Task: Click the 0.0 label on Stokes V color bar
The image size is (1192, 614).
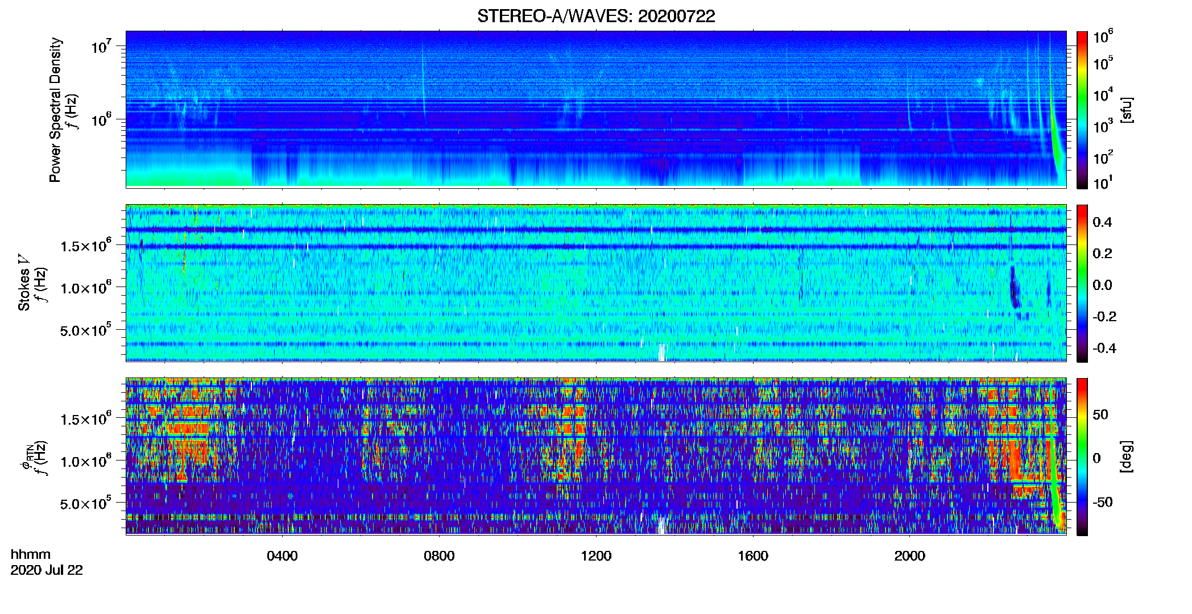Action: (1102, 285)
